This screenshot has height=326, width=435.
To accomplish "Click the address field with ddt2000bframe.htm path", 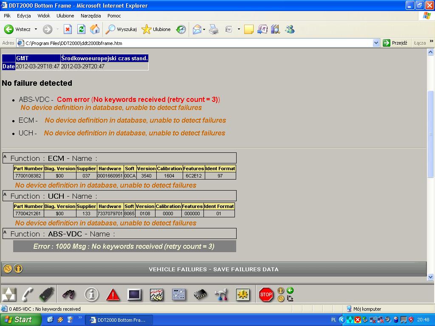I will point(199,43).
